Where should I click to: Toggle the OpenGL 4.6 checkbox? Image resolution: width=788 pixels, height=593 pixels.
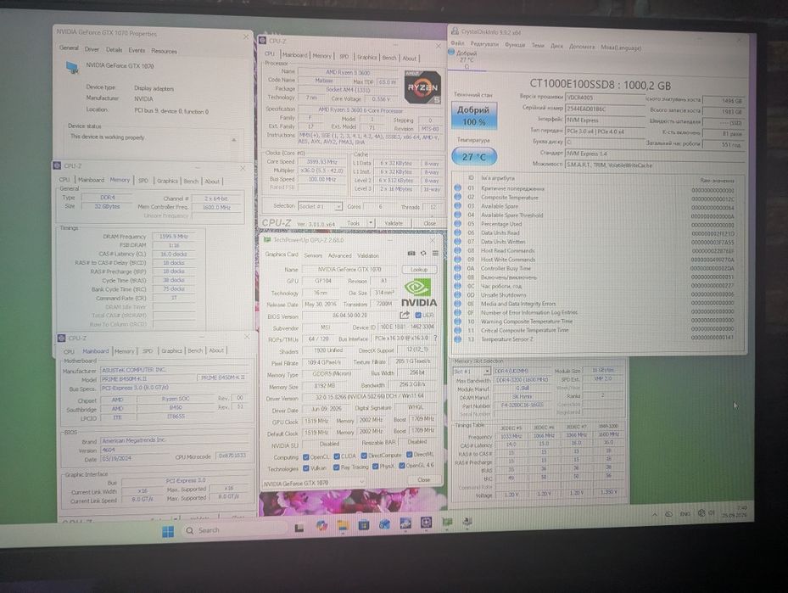[401, 466]
